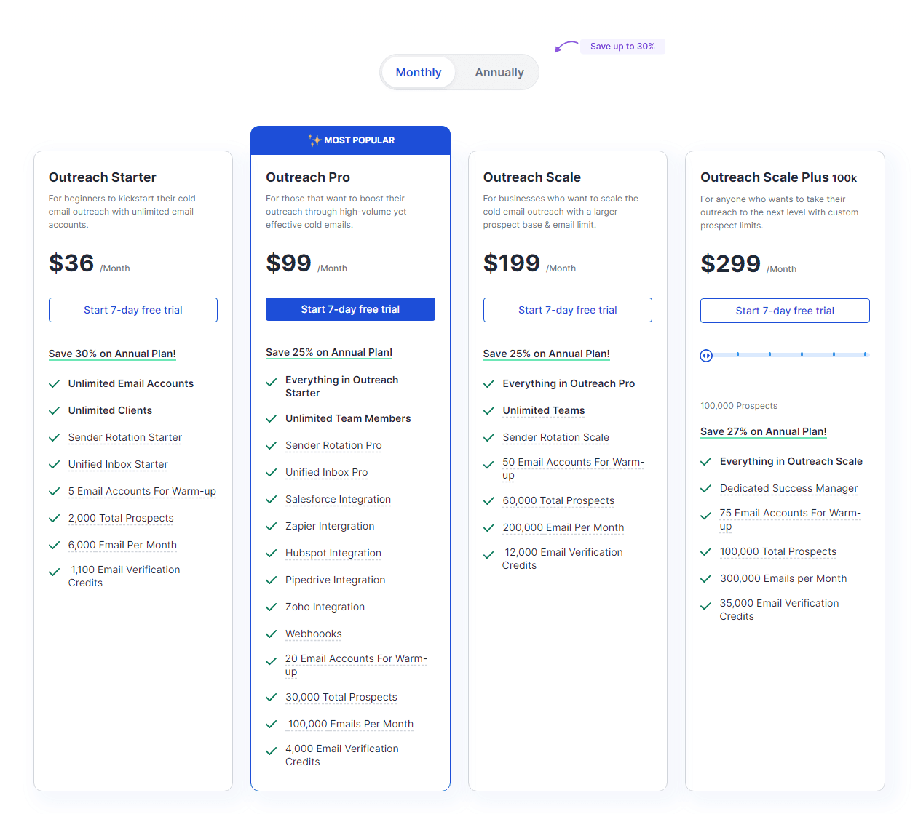Image resolution: width=918 pixels, height=814 pixels.
Task: Adjust the prospect limit slider on Scale Plus
Action: coord(785,355)
